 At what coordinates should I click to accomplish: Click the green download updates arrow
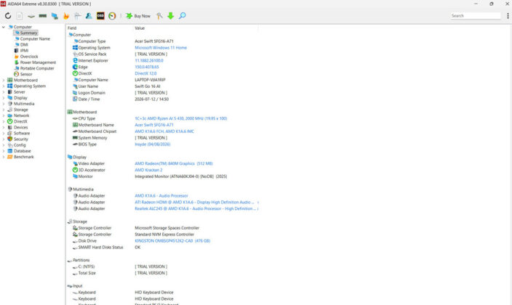click(x=170, y=16)
